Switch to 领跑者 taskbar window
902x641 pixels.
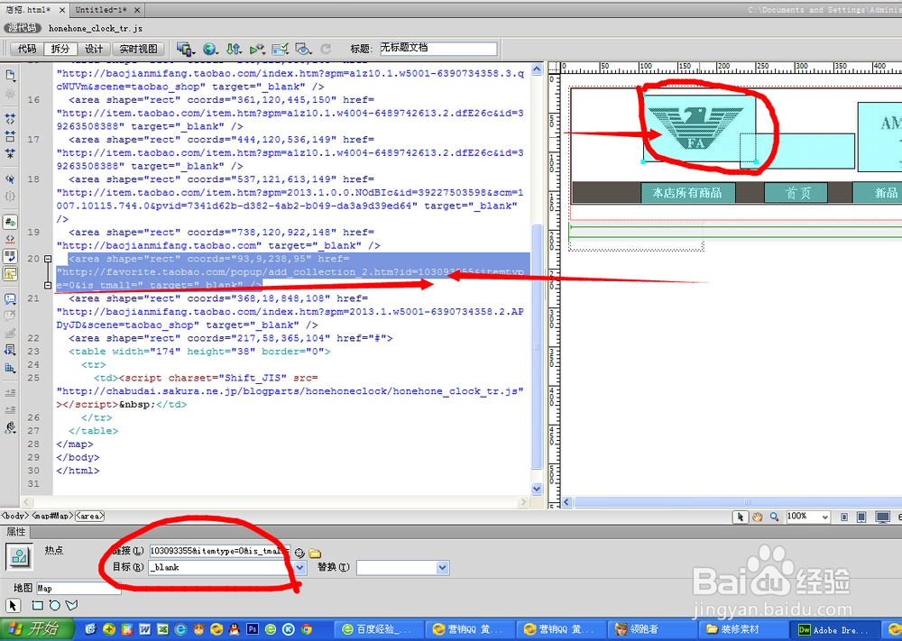pyautogui.click(x=650, y=629)
